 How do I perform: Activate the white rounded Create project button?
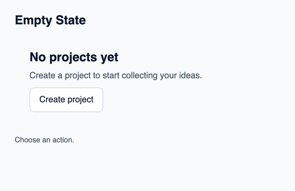point(66,100)
